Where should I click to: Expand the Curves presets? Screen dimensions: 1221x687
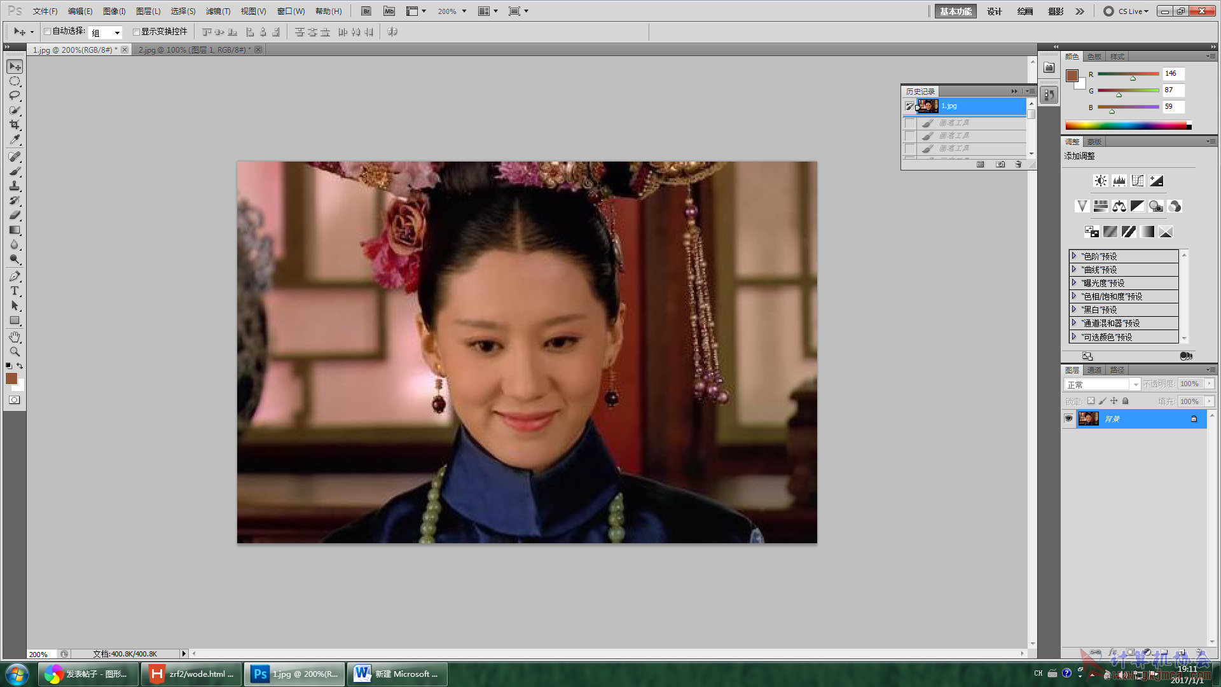[x=1074, y=269]
